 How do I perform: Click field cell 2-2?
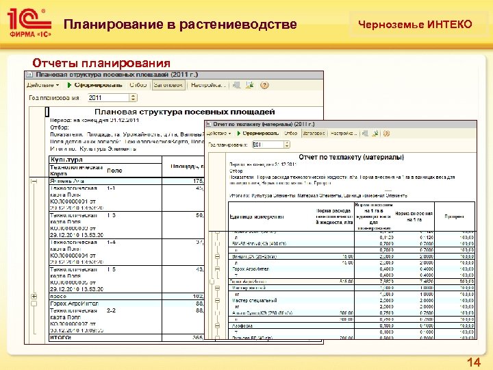click(112, 310)
